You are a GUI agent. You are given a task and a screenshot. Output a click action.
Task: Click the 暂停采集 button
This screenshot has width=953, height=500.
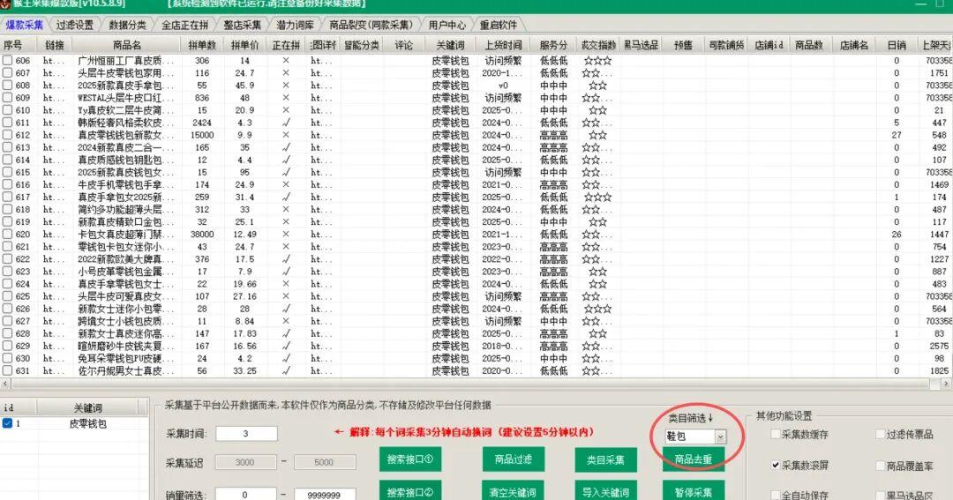(694, 491)
